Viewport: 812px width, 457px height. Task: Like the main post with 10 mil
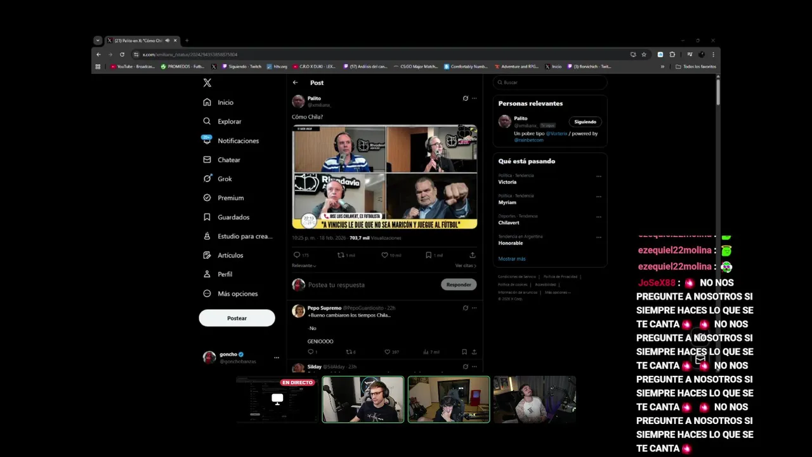pos(384,255)
